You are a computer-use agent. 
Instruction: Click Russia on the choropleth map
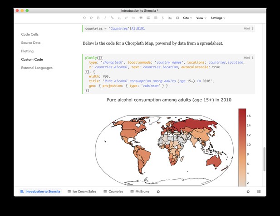pyautogui.click(x=195, y=123)
